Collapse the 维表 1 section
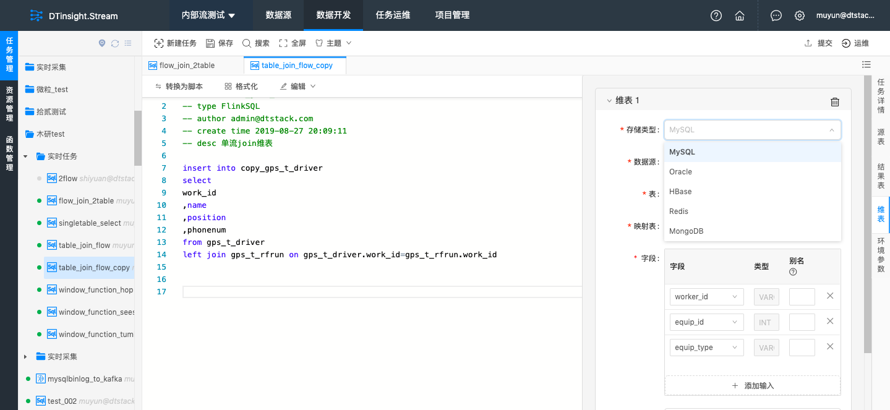This screenshot has width=890, height=410. coord(610,100)
